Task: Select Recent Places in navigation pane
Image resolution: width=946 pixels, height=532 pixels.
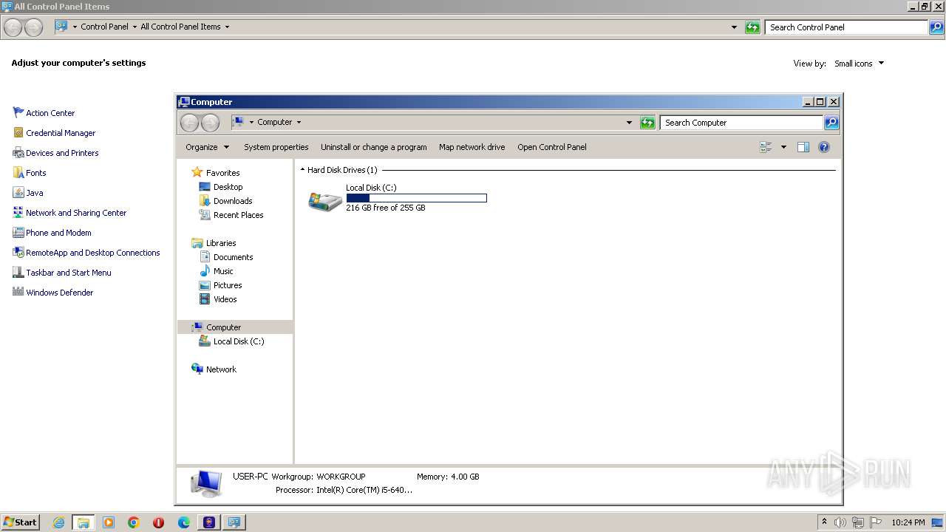Action: 238,215
